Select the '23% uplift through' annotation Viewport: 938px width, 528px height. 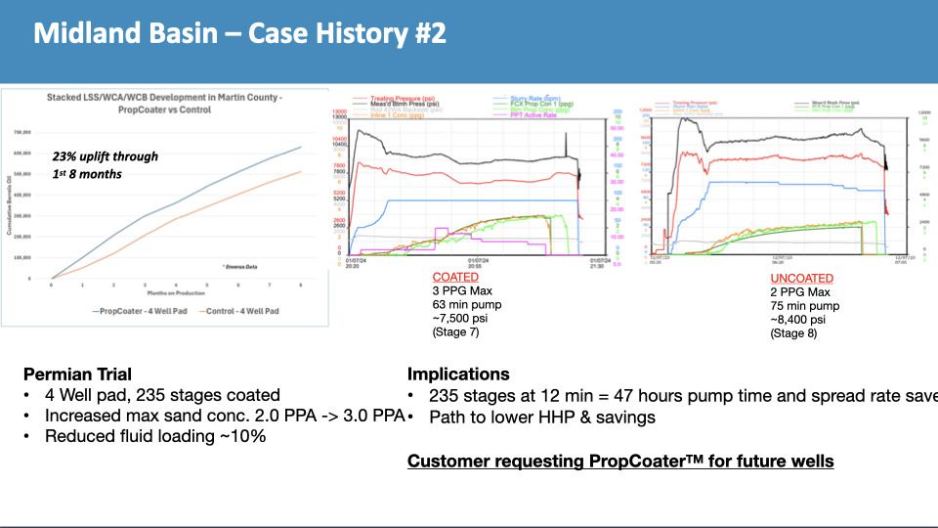(x=106, y=156)
